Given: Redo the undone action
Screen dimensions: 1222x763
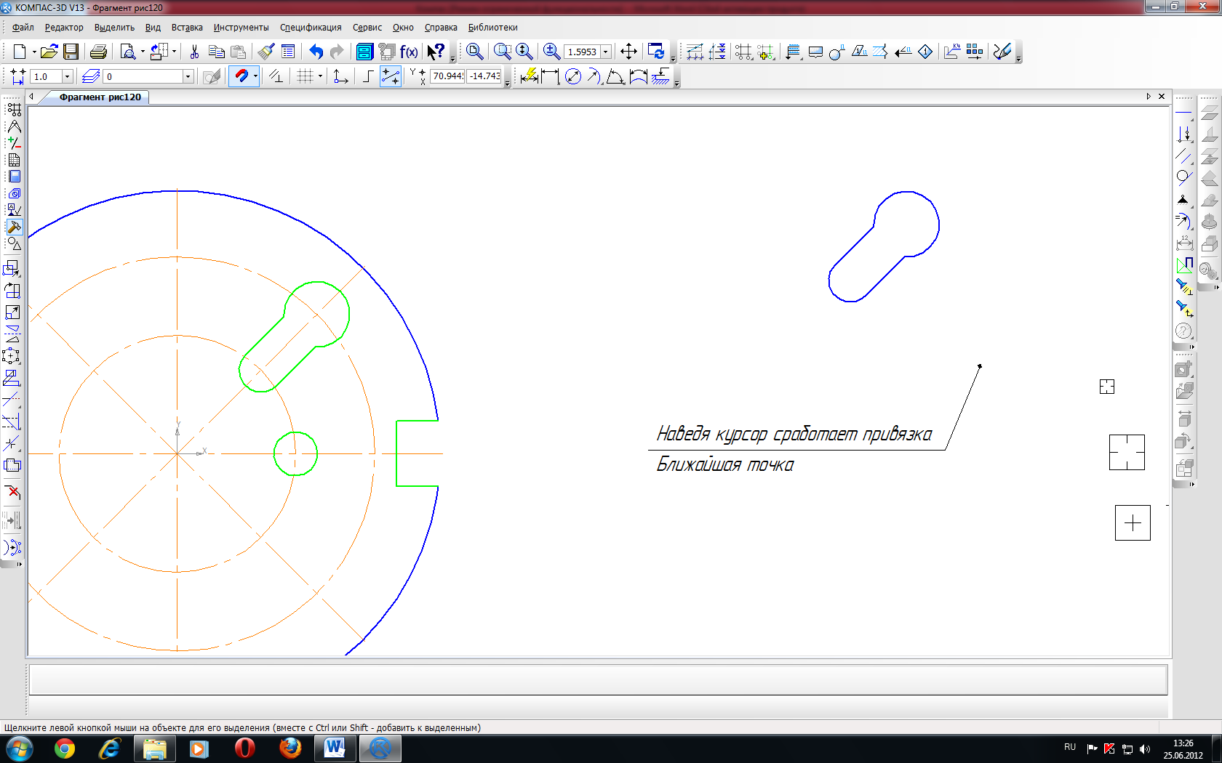Looking at the screenshot, I should (x=337, y=52).
